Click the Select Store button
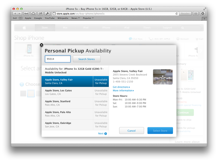Screen dimensions: 218x162 pos(160,131)
